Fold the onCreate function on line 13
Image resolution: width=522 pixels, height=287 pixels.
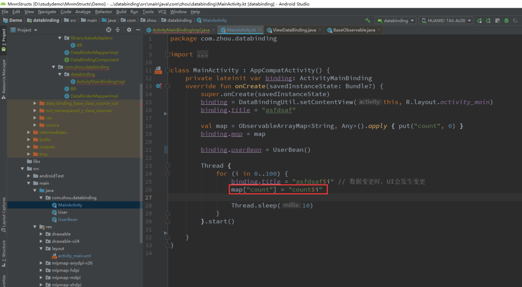click(x=167, y=86)
